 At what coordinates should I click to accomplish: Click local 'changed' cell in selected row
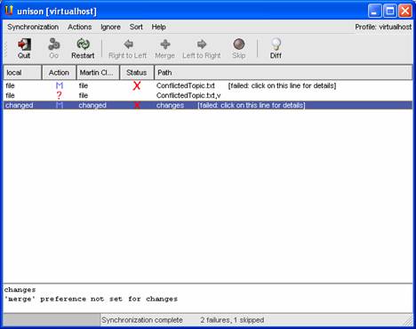click(x=20, y=105)
